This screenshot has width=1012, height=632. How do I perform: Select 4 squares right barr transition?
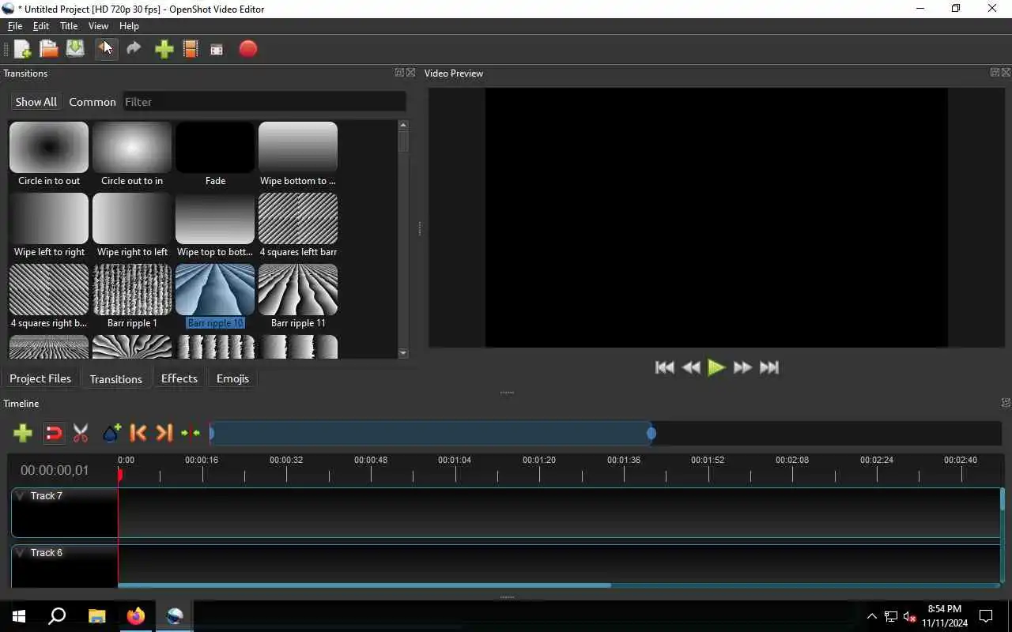click(x=49, y=297)
